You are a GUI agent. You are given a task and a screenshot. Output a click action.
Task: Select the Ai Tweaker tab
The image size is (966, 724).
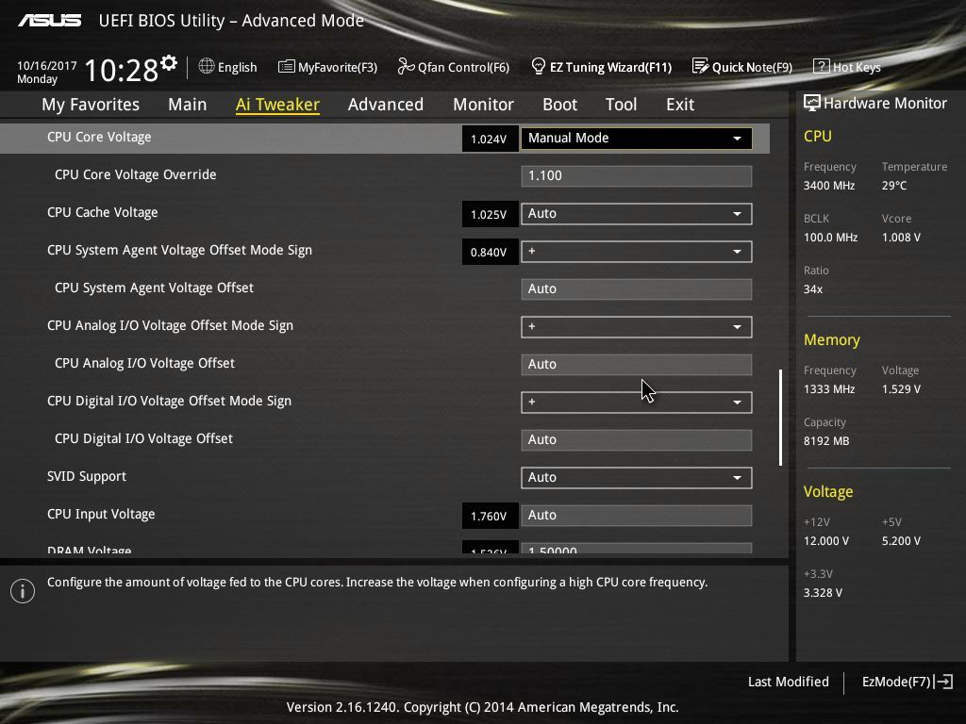277,105
